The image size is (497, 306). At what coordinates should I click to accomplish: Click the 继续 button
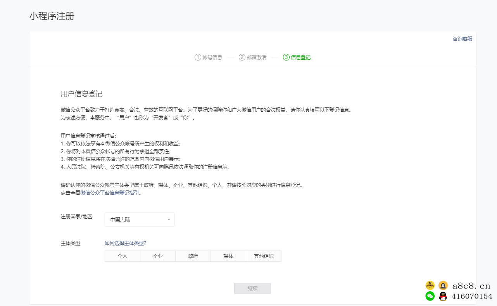point(252,288)
